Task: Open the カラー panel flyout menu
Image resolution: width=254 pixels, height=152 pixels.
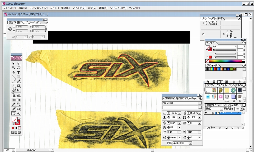Action: pos(241,42)
